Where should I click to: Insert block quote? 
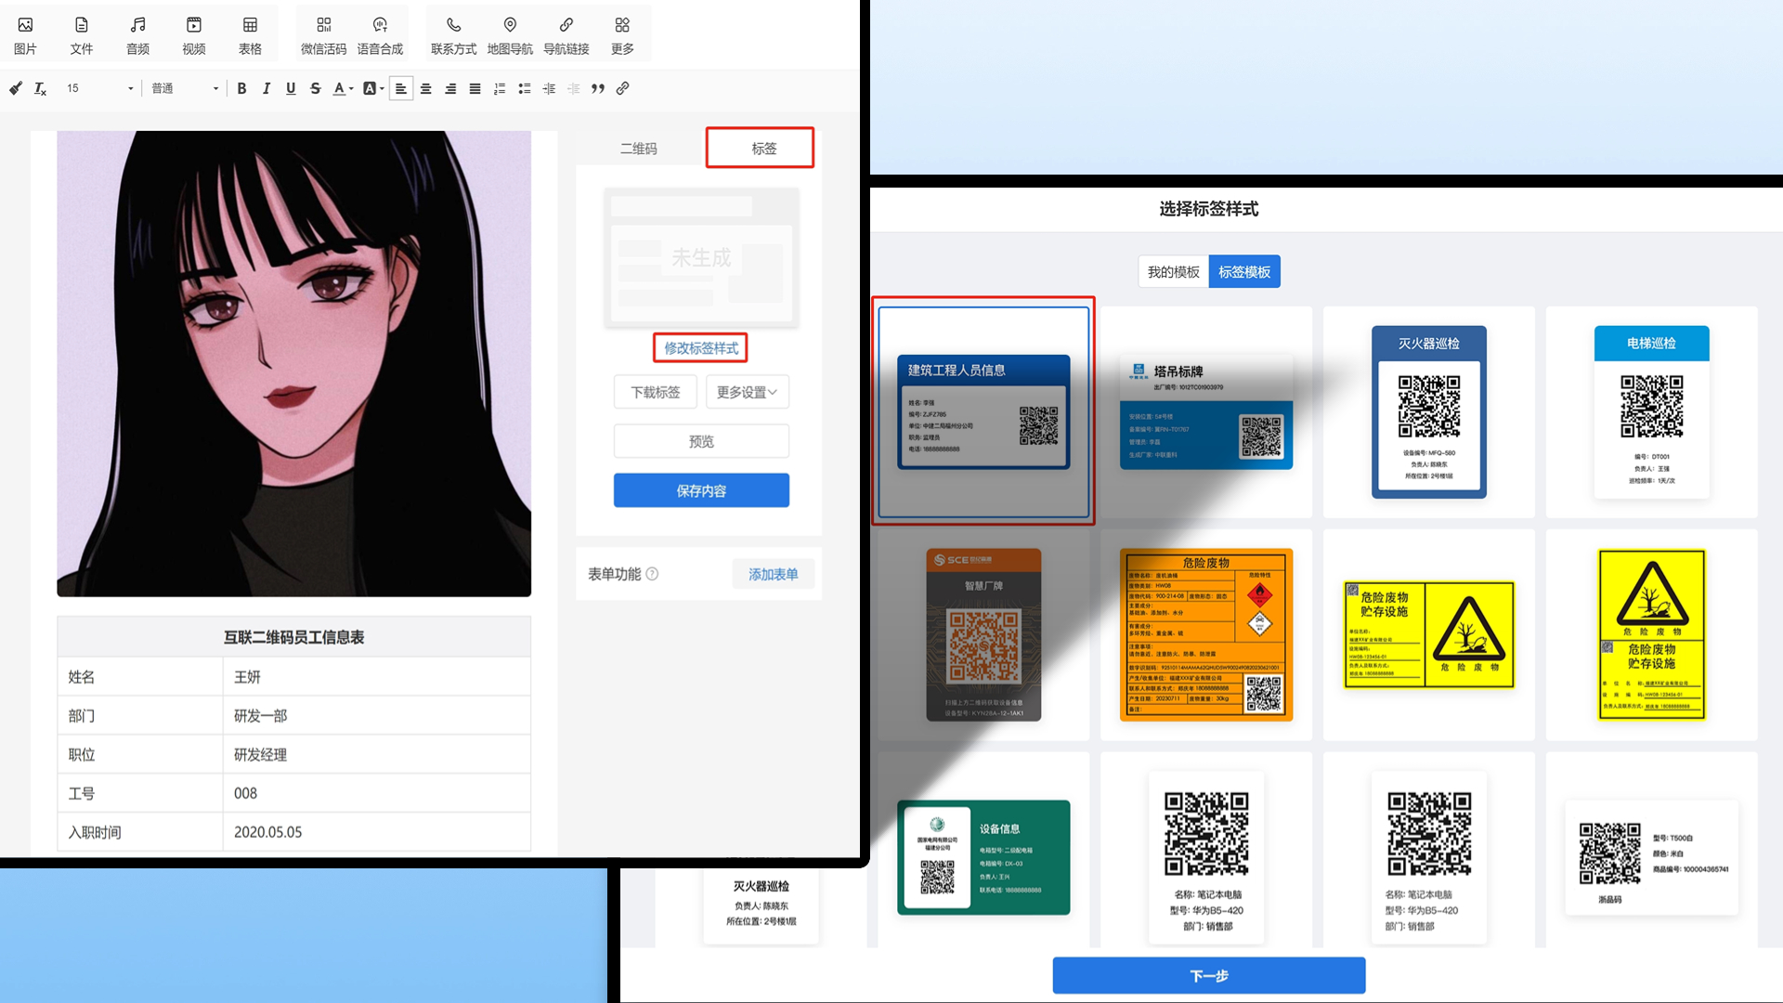coord(598,88)
